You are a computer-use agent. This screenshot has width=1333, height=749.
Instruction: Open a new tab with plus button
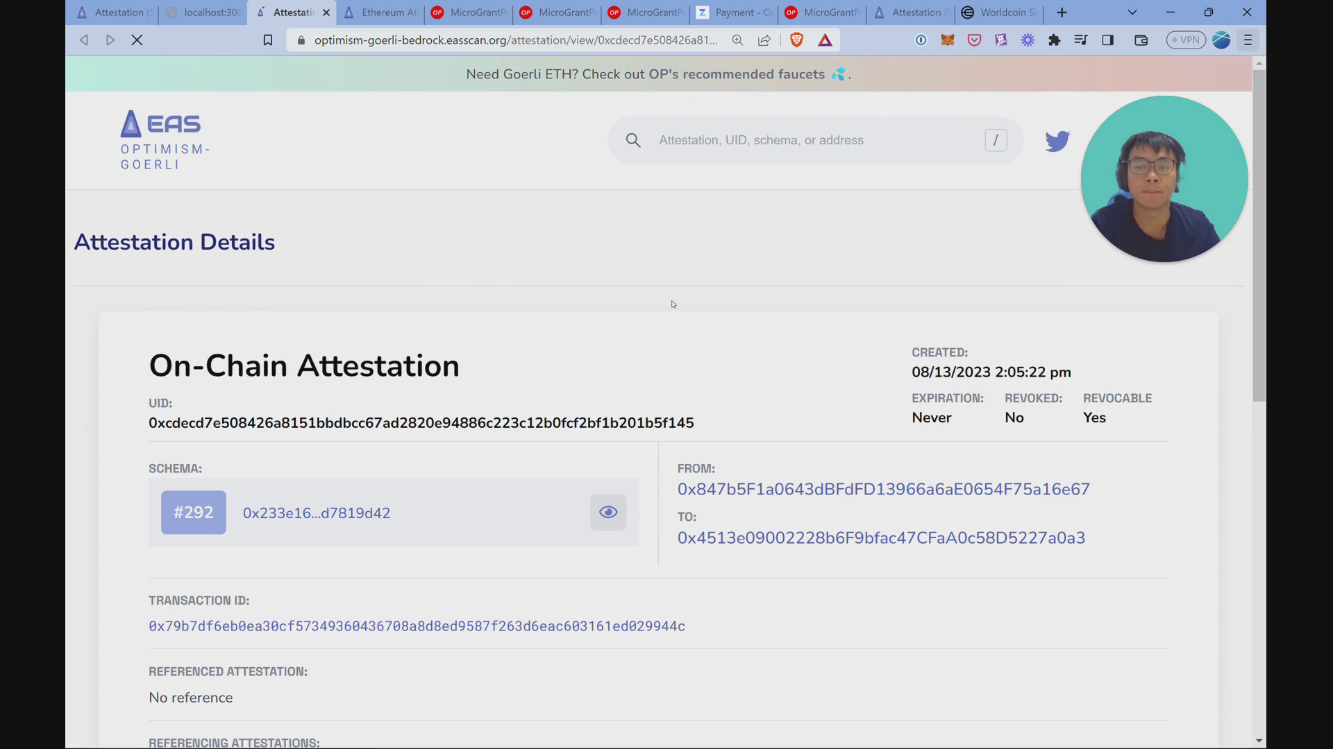pyautogui.click(x=1062, y=12)
